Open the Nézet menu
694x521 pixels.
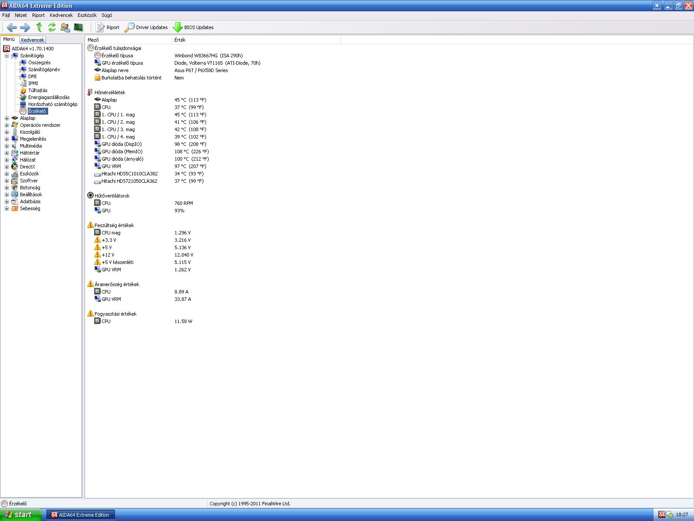click(21, 15)
